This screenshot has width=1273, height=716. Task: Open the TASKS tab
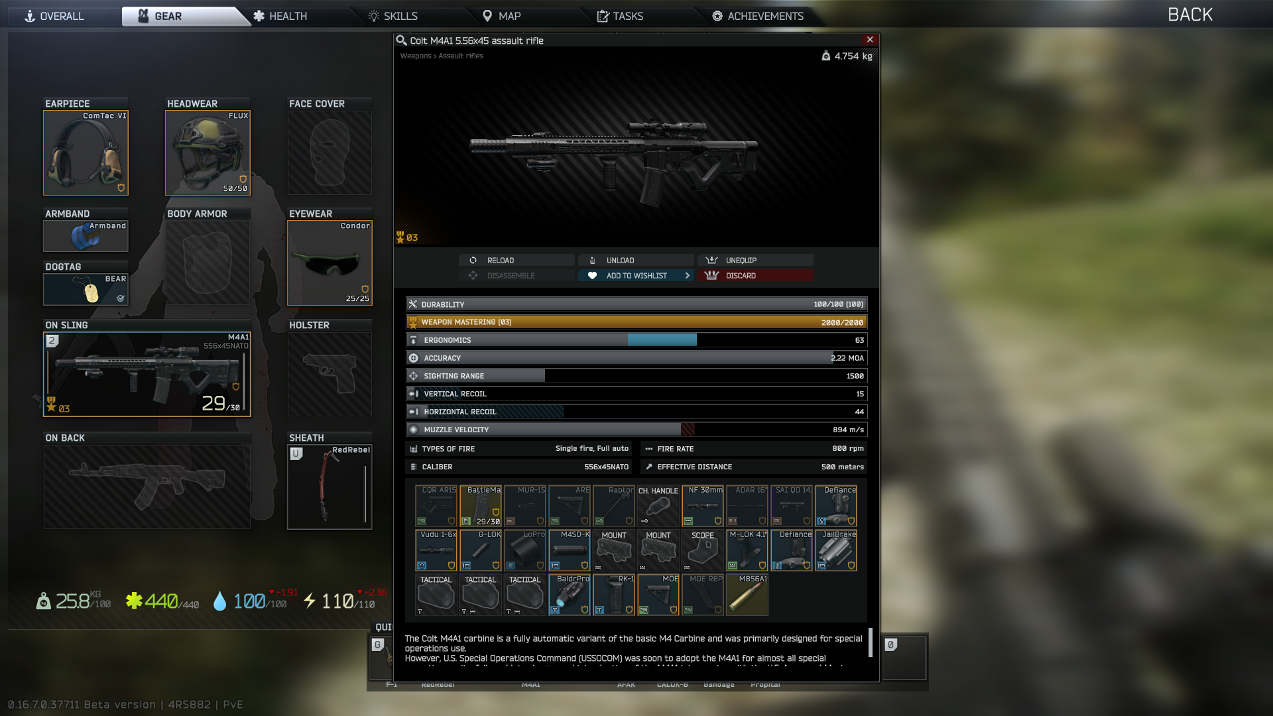[x=620, y=16]
